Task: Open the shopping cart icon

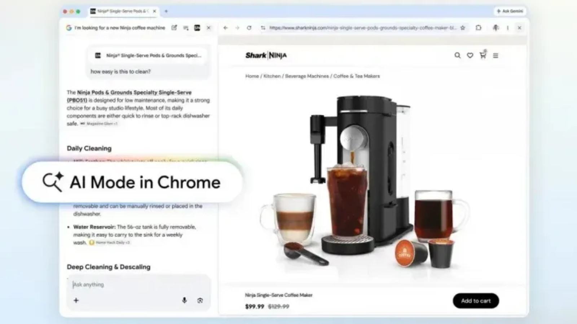Action: [483, 55]
